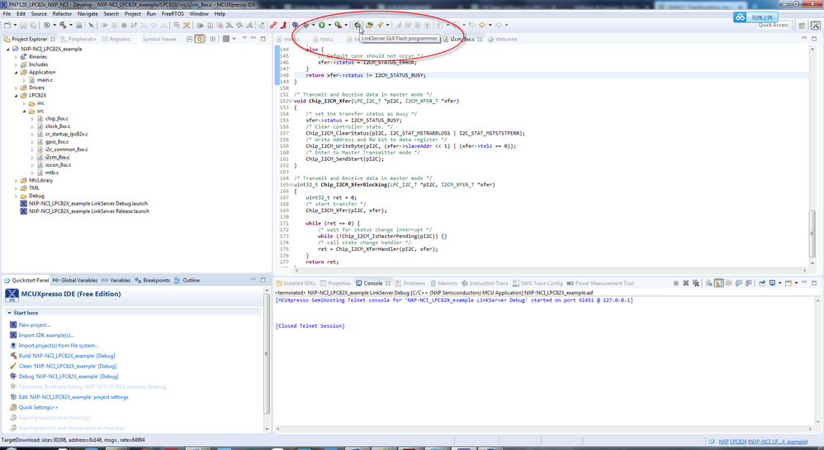Expand the Drivers folder
The image size is (824, 450).
click(x=16, y=88)
